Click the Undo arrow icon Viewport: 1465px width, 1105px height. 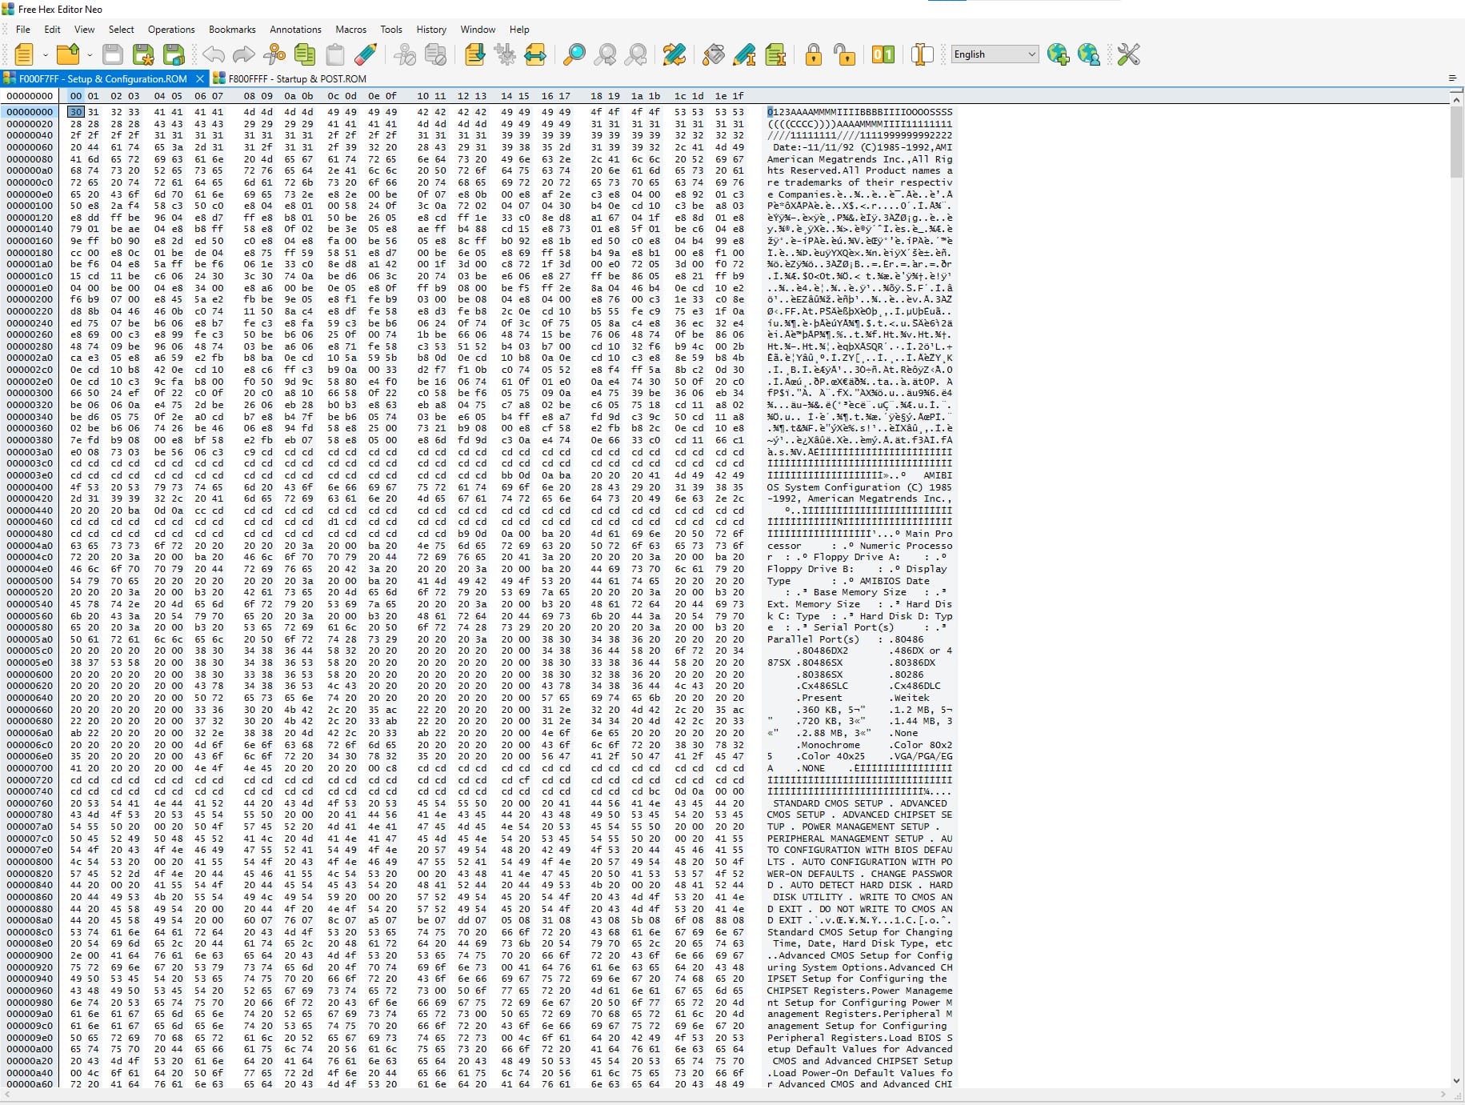214,54
